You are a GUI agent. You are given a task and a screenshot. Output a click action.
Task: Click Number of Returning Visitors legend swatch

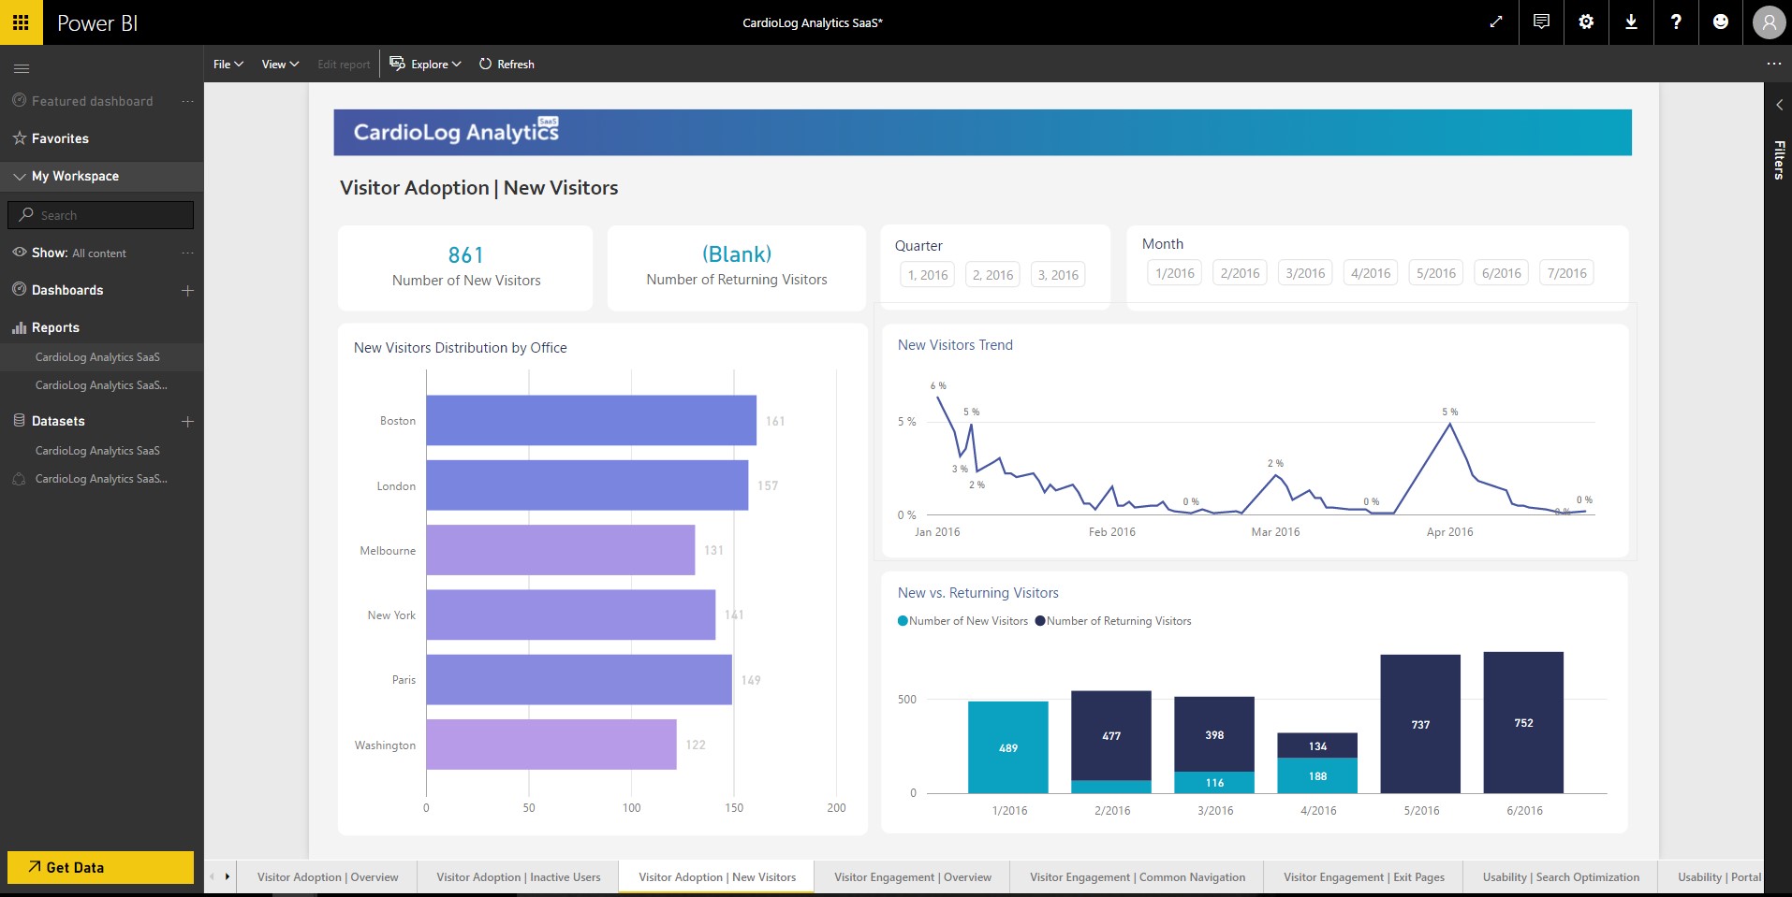1040,621
